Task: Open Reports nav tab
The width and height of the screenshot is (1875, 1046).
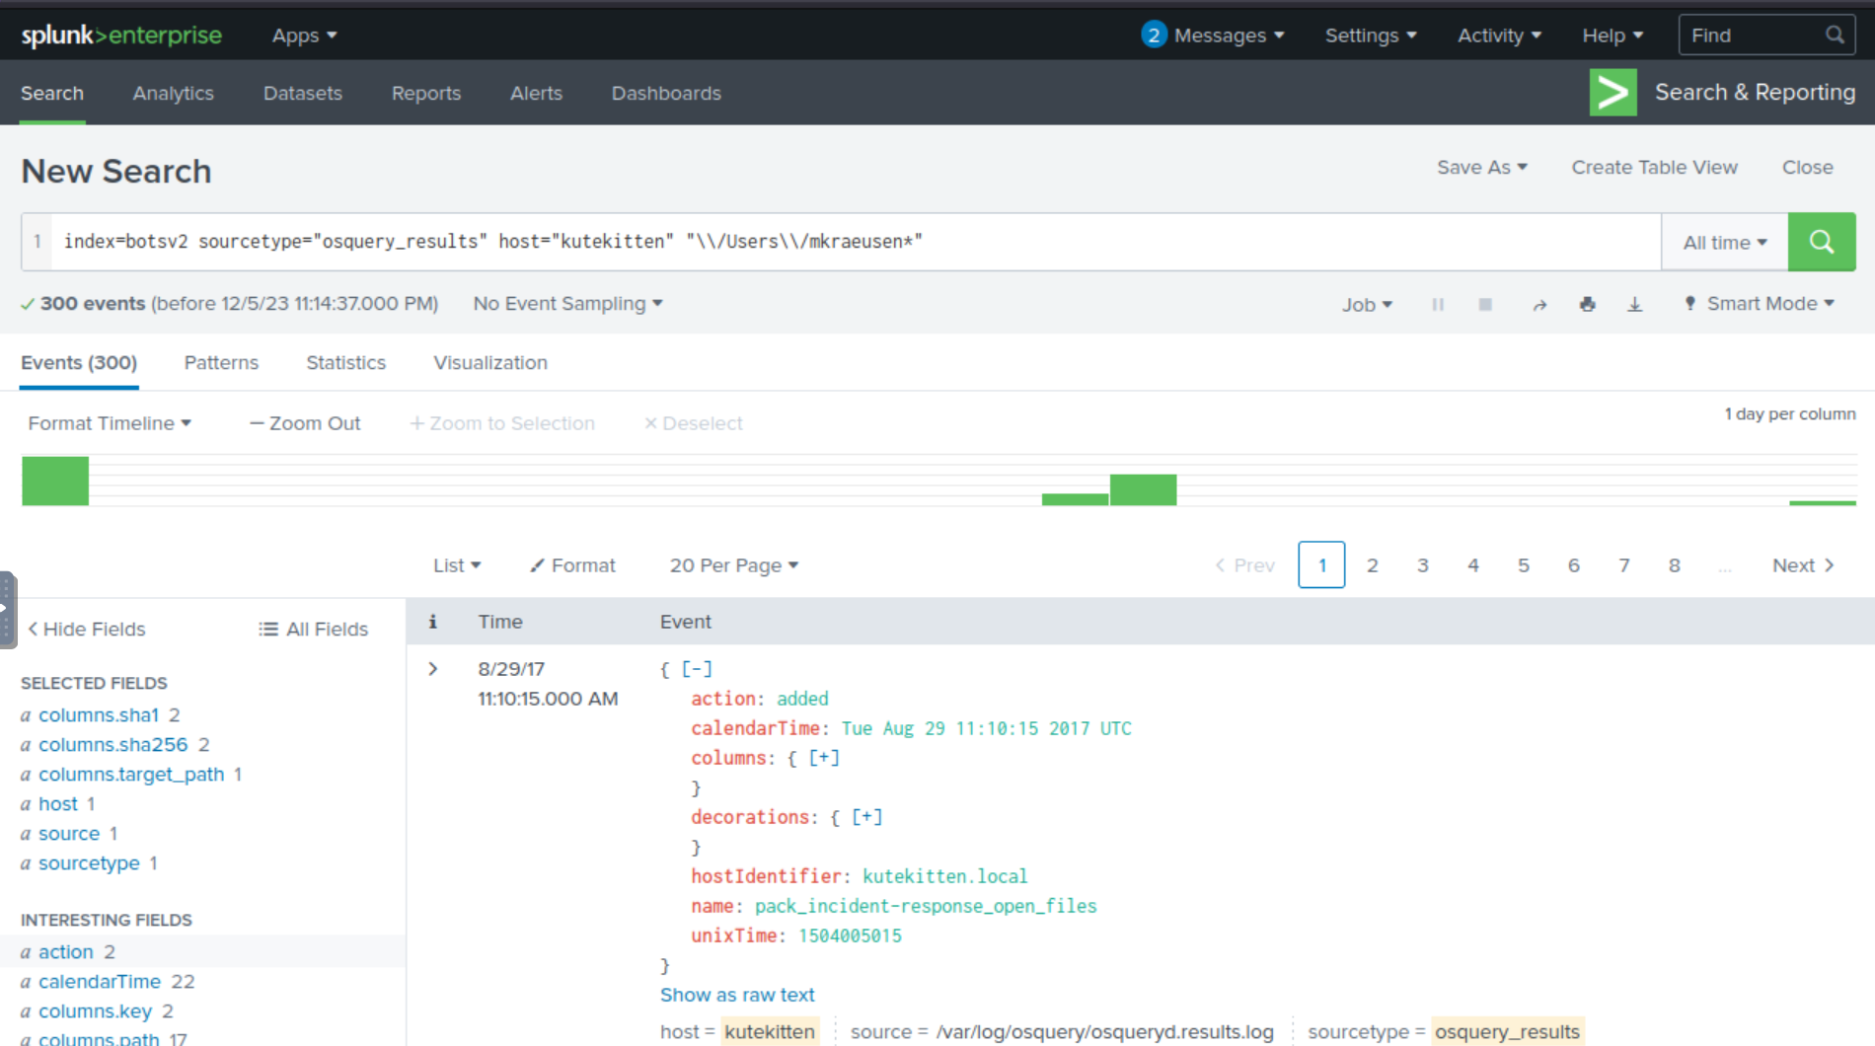Action: (x=426, y=93)
